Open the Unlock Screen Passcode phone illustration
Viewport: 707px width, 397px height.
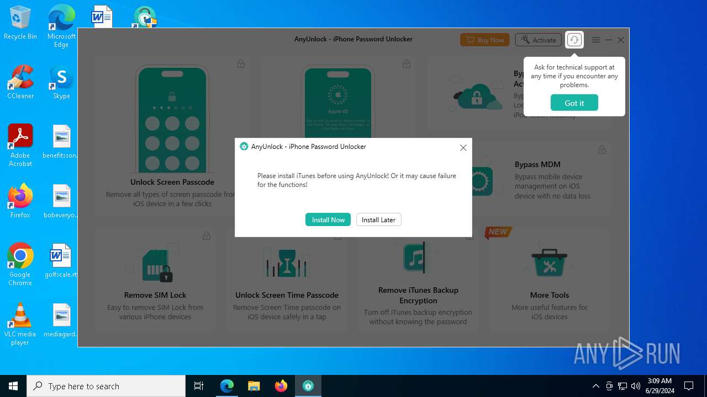[172, 119]
